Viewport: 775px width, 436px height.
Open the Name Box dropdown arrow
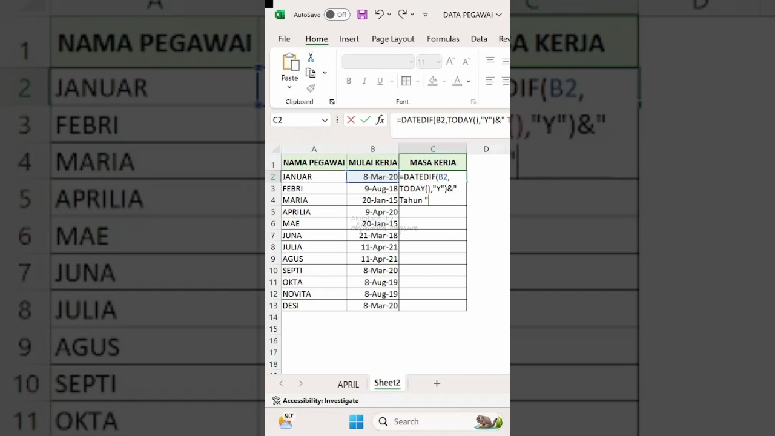325,121
